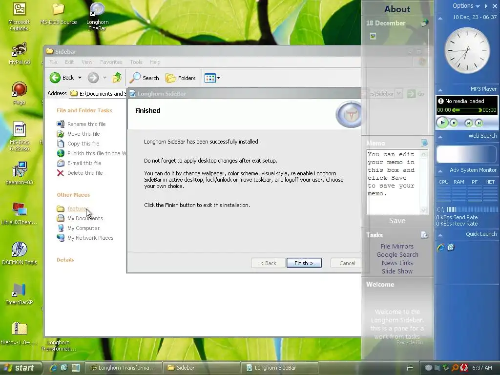500x375 pixels.
Task: Click Finish to exit the installer
Action: [x=304, y=263]
